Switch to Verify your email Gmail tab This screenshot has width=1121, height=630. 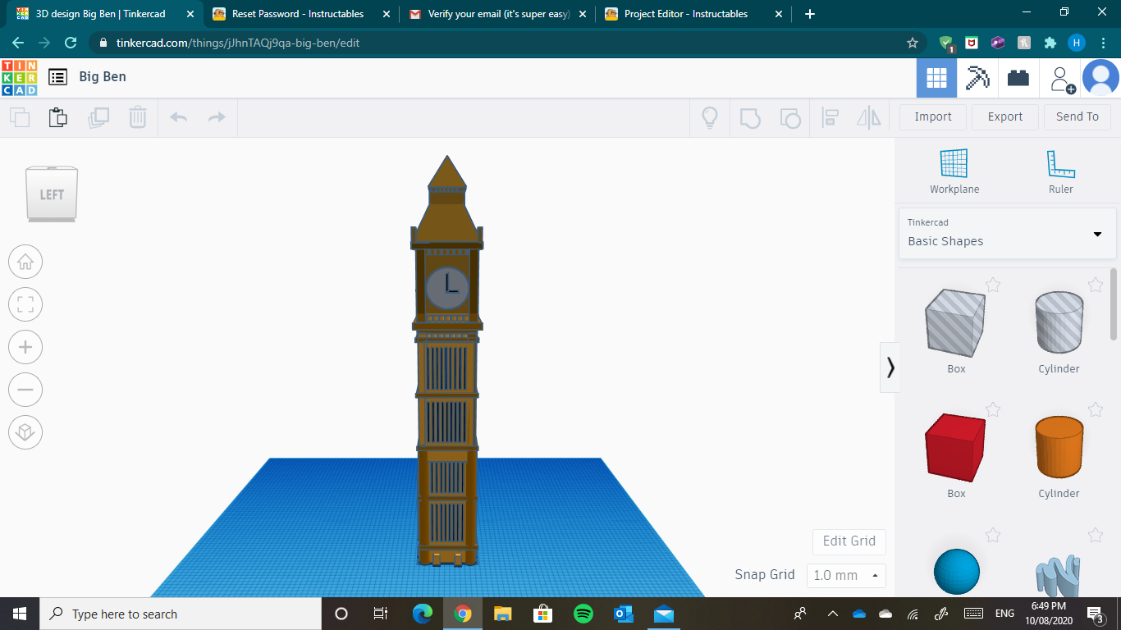tap(498, 14)
